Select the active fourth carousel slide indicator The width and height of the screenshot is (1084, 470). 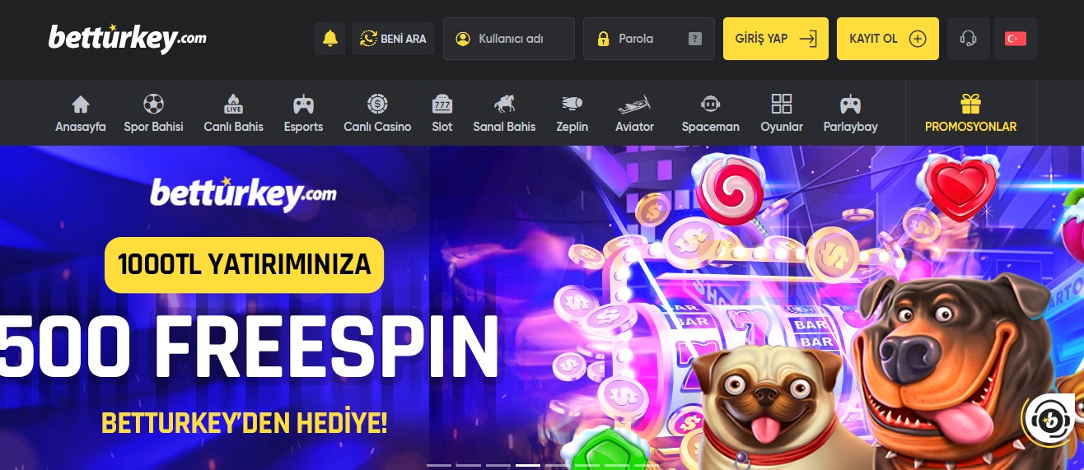[x=528, y=466]
